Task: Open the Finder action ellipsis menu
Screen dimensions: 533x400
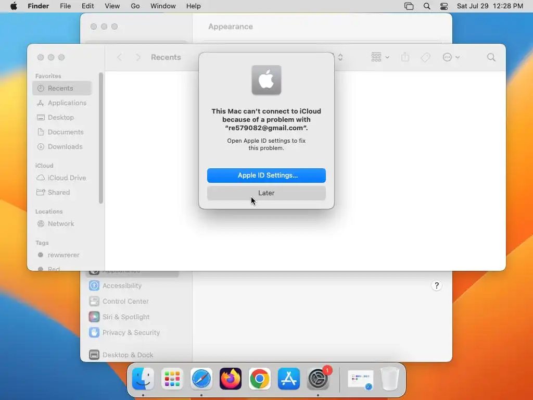Action: pyautogui.click(x=451, y=57)
